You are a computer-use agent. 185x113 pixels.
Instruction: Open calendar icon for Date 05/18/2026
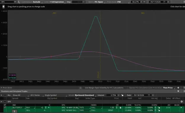click(149, 95)
